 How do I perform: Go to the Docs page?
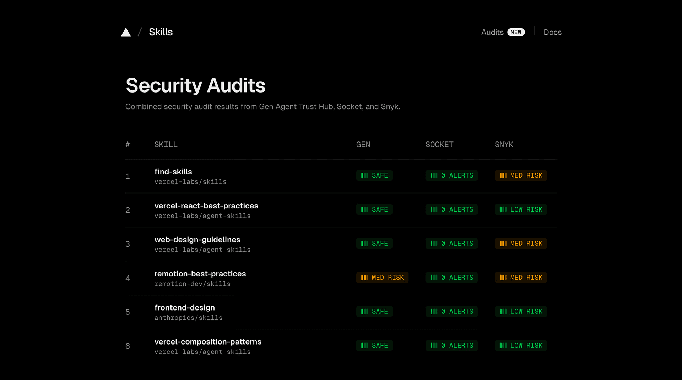point(552,32)
